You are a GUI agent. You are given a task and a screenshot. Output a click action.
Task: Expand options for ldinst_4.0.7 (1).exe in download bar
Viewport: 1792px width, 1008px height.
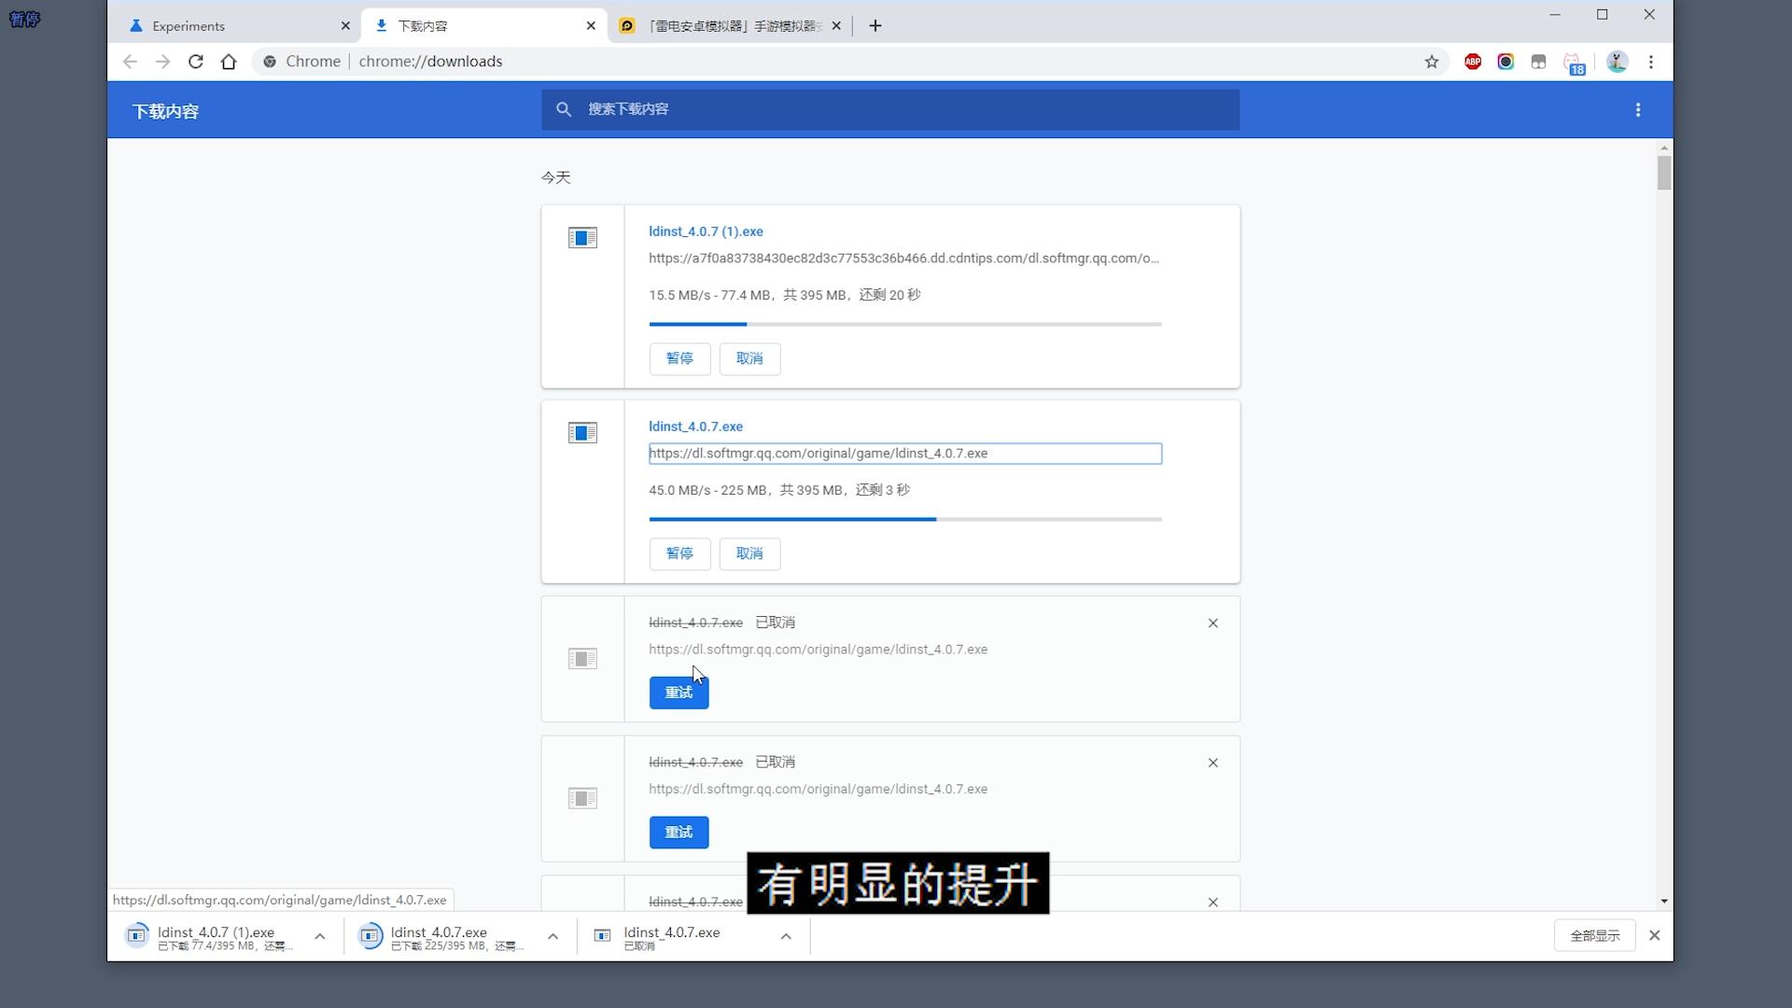tap(318, 936)
